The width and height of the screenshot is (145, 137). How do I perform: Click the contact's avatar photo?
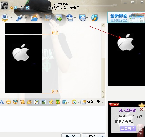coord(4,6)
